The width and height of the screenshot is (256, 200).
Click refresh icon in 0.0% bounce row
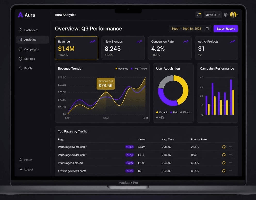pyautogui.click(x=224, y=155)
